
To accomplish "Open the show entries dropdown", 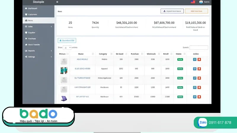I will coord(67,48).
